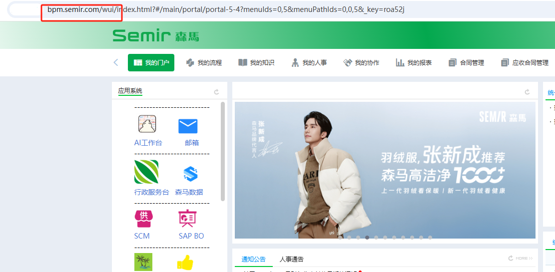Click the SAP BO text label
Screen dimensions: 555x272
point(191,236)
